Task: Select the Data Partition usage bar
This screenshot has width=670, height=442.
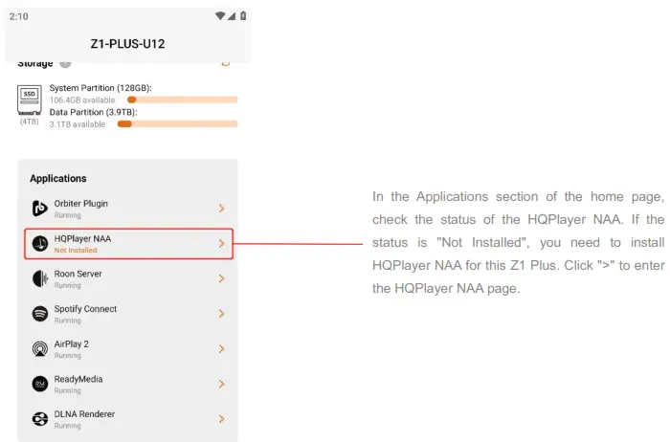Action: pos(177,123)
